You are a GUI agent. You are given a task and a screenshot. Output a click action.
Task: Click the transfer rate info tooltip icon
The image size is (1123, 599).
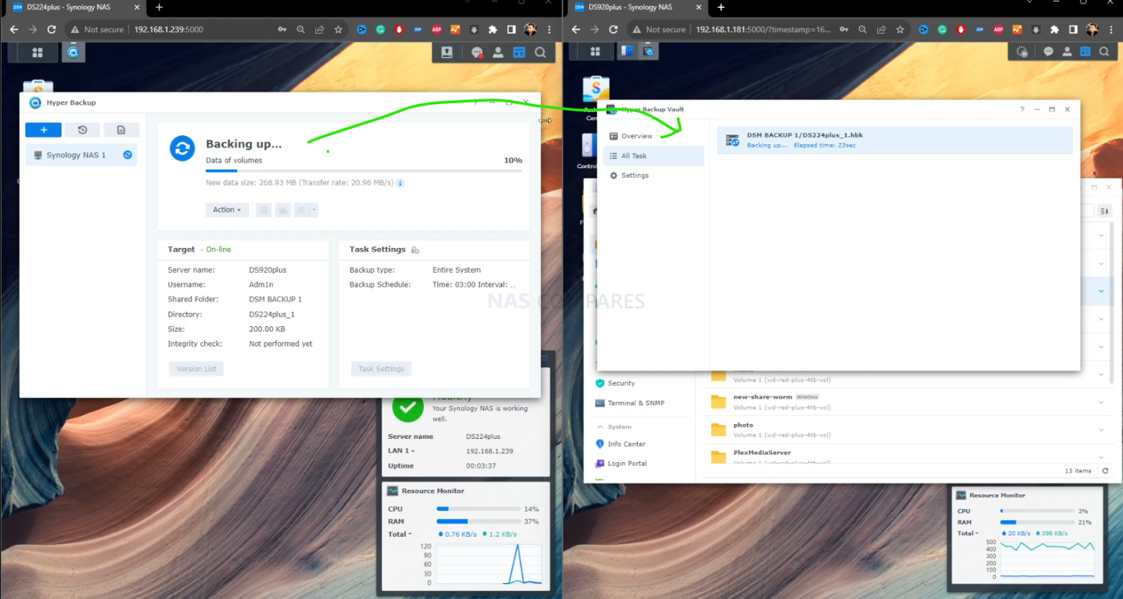[x=400, y=182]
